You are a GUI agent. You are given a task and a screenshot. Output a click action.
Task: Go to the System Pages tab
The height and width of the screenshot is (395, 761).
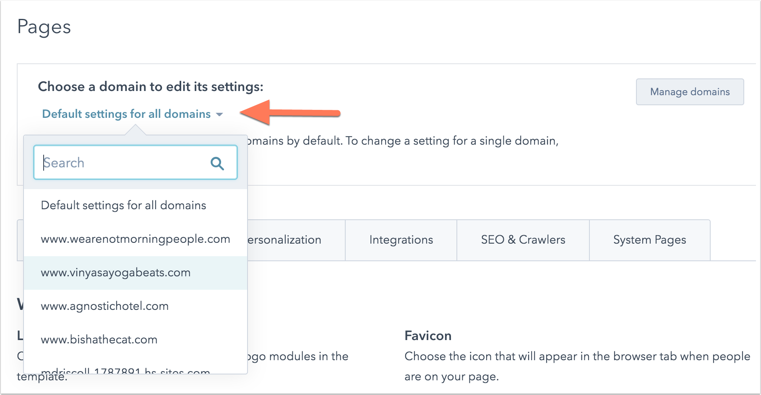(x=649, y=240)
